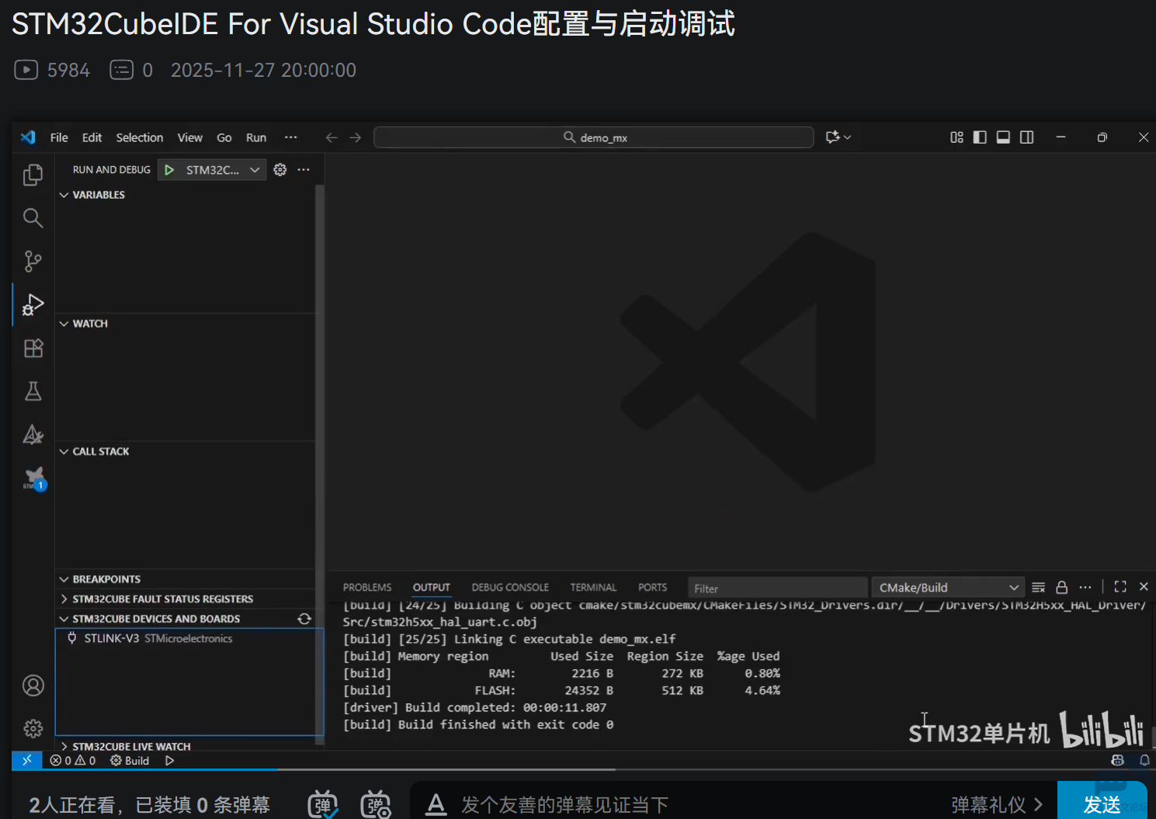
Task: Toggle the bottom panel layout button
Action: click(x=1003, y=137)
